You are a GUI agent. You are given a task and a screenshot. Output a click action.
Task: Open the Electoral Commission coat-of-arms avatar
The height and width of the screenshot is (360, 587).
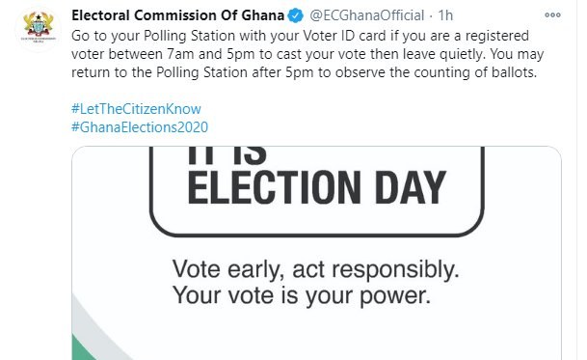tap(39, 28)
